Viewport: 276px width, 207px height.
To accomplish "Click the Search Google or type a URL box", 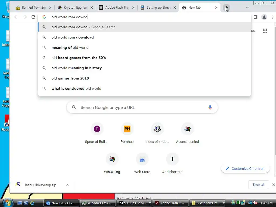I will (x=142, y=107).
